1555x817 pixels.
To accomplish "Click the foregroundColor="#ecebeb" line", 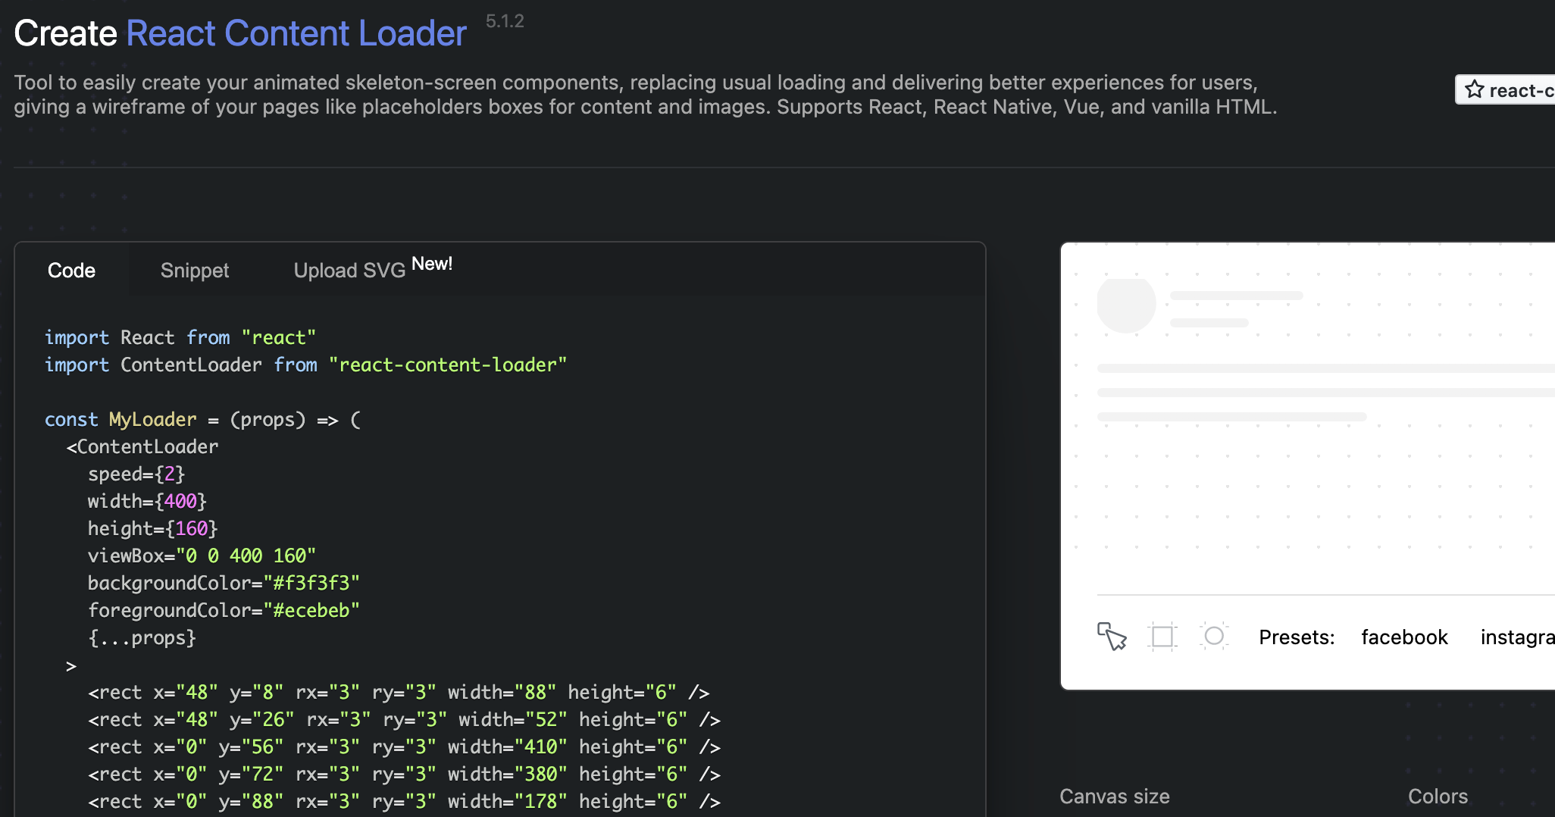I will (224, 610).
